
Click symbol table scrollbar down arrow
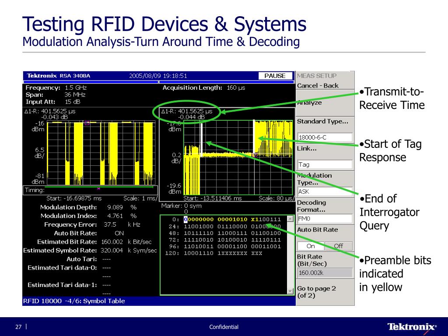coord(290,291)
